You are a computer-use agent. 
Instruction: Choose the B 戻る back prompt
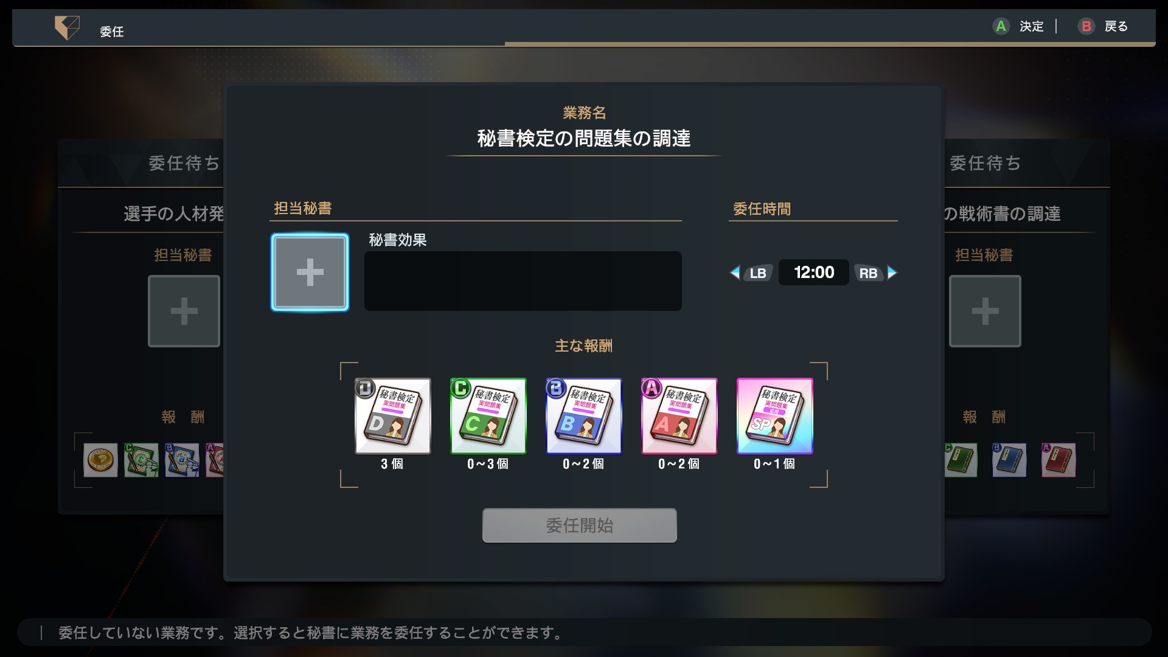(1103, 26)
